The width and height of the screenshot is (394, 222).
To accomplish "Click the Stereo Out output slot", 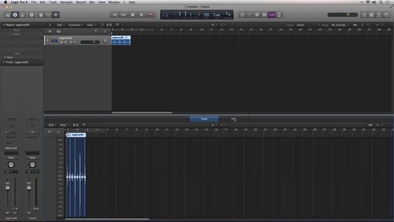I will click(11, 148).
